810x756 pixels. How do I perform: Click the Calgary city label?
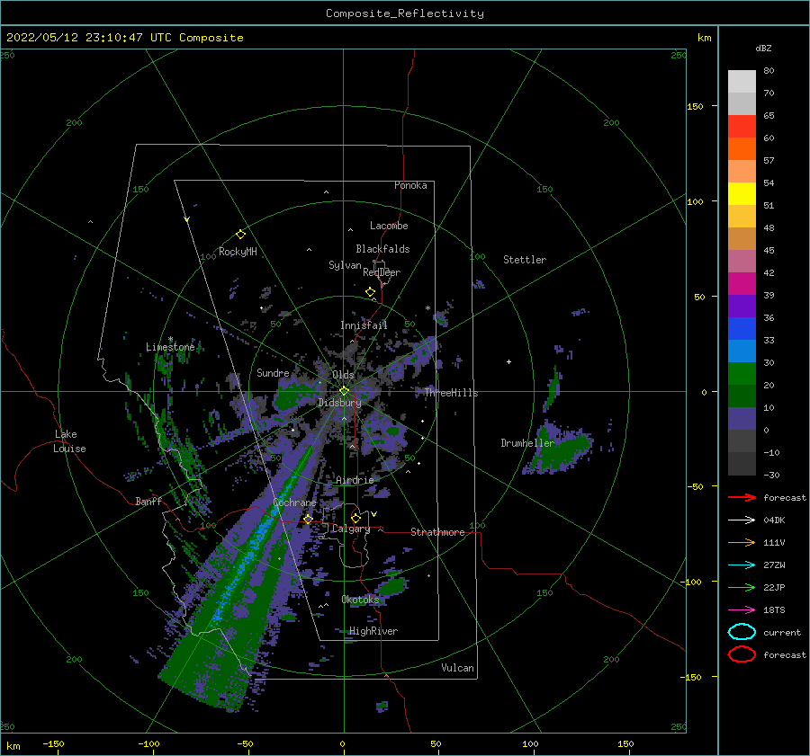pyautogui.click(x=351, y=529)
